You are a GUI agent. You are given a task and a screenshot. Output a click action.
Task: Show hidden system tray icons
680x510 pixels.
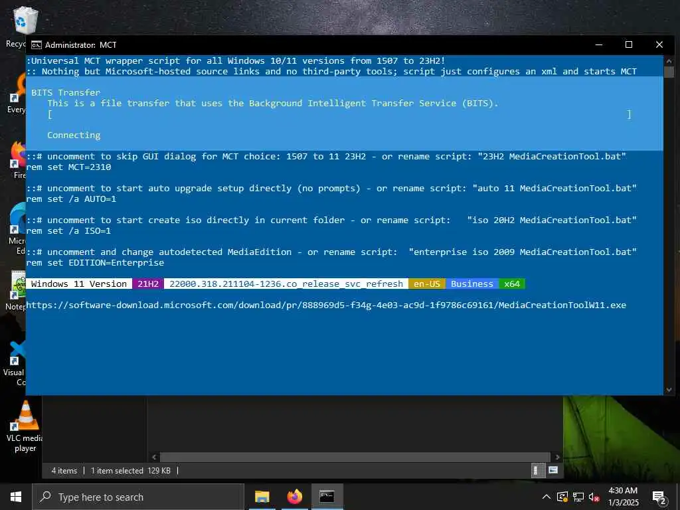[x=547, y=497]
